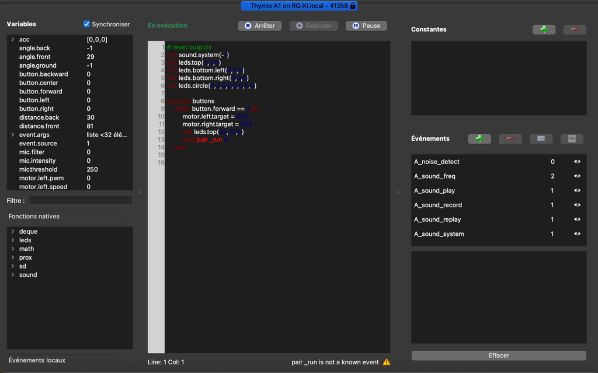Viewport: 598px width, 373px height.
Task: Expand the sound native functions group
Action: click(x=12, y=275)
